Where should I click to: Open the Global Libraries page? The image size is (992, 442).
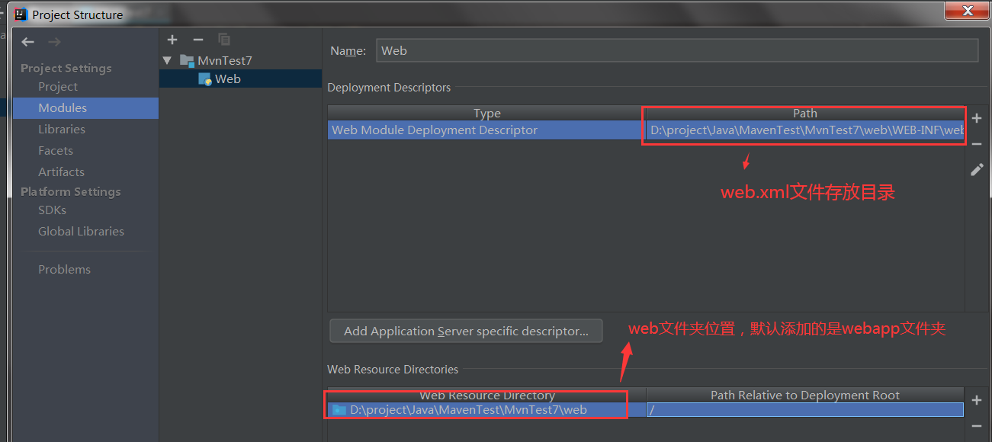pyautogui.click(x=81, y=231)
